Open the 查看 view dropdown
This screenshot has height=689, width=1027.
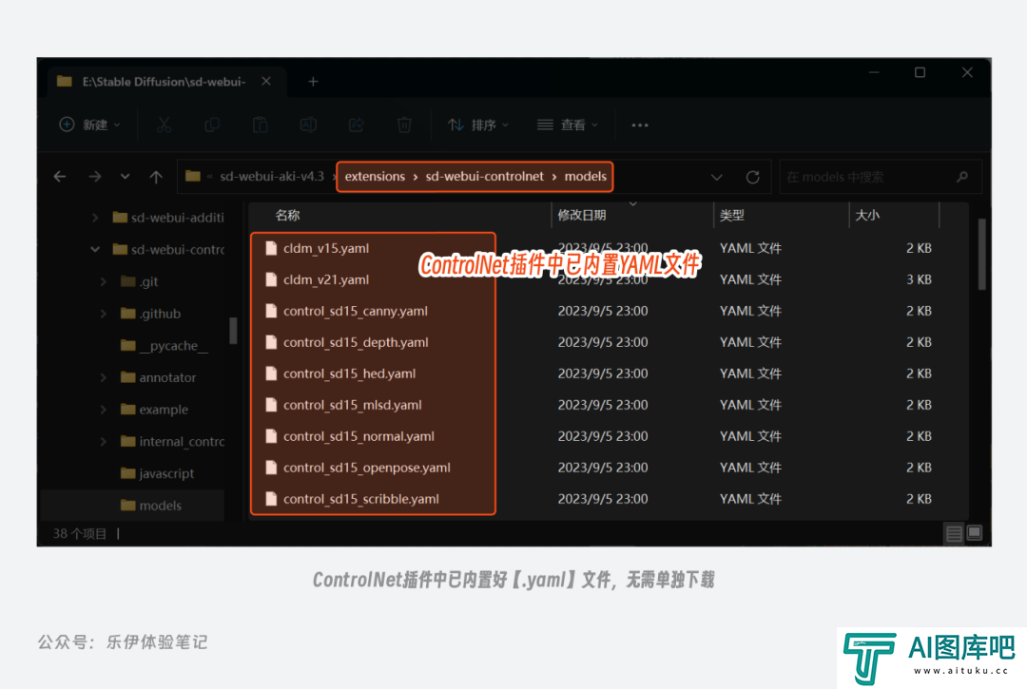pyautogui.click(x=567, y=125)
